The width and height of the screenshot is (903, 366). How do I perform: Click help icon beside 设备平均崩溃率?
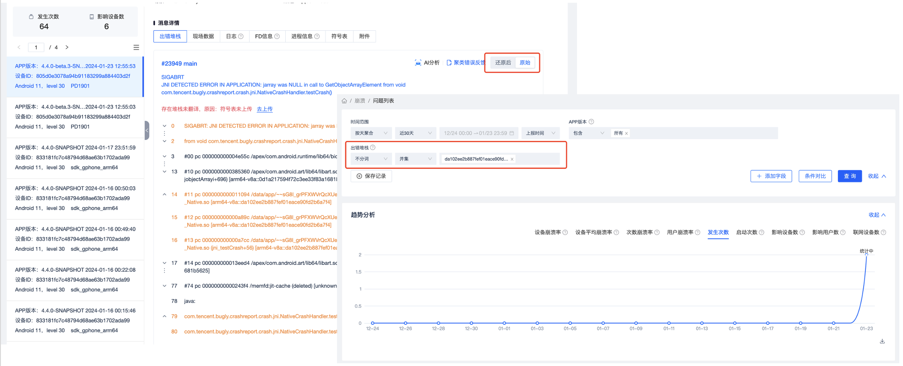coord(616,232)
